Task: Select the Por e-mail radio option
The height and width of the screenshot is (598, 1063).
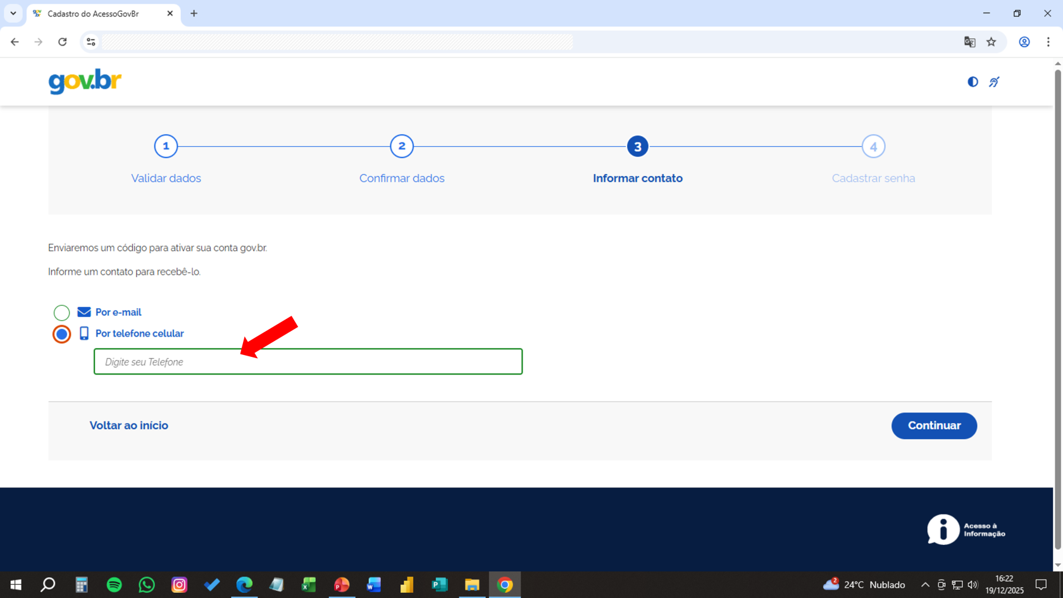Action: [x=61, y=313]
